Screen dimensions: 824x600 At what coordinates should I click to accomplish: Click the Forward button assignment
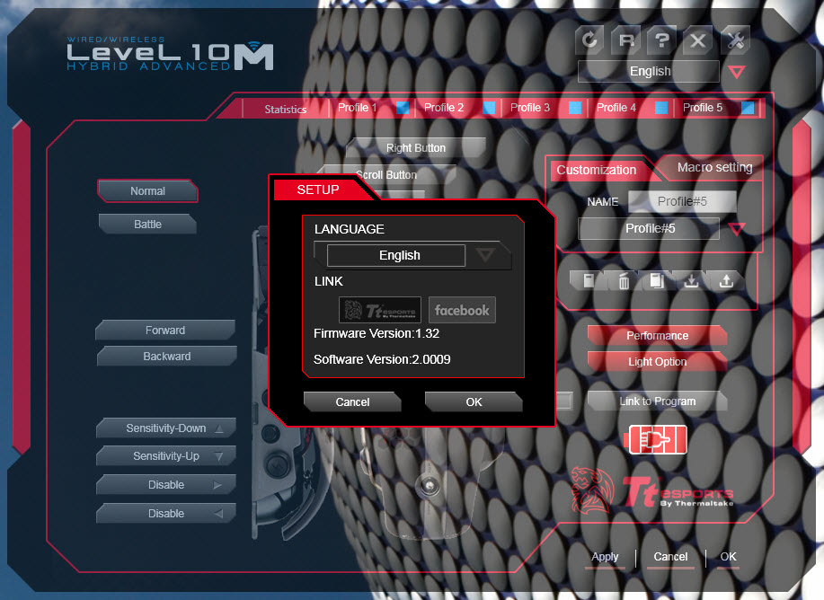pos(165,331)
